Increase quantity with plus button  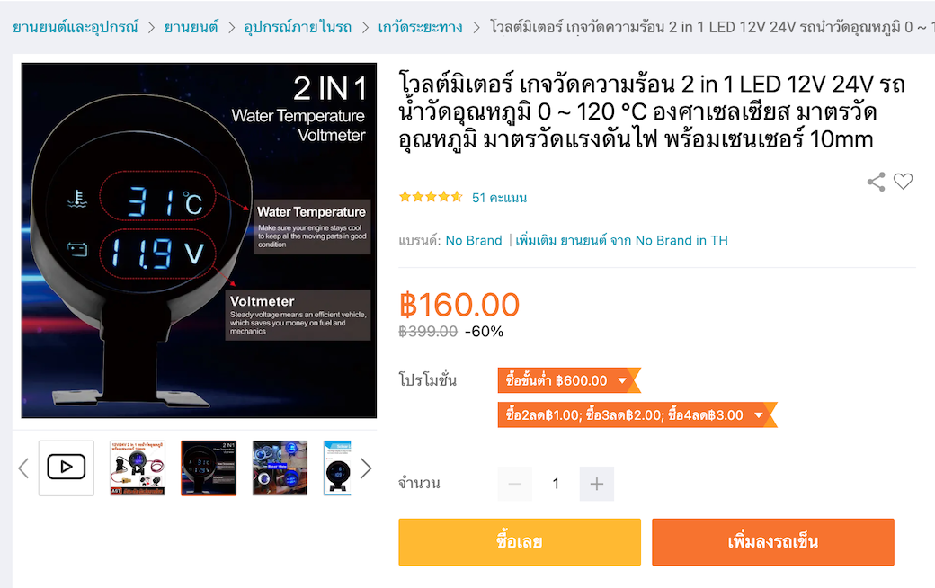tap(596, 484)
